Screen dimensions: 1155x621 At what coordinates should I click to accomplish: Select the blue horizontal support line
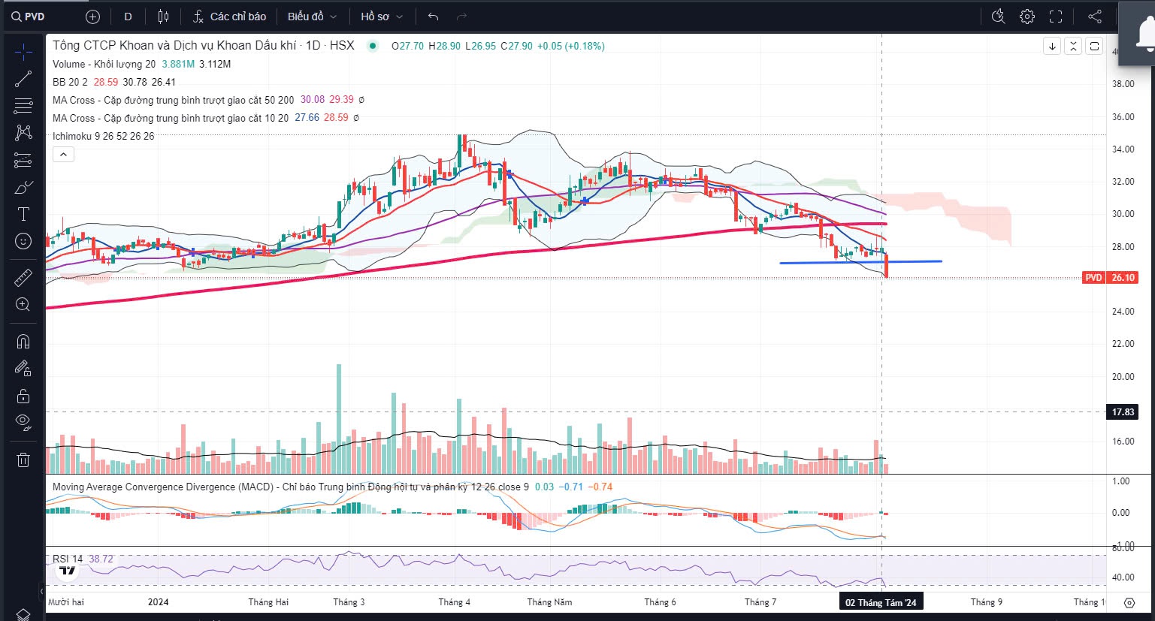click(860, 262)
